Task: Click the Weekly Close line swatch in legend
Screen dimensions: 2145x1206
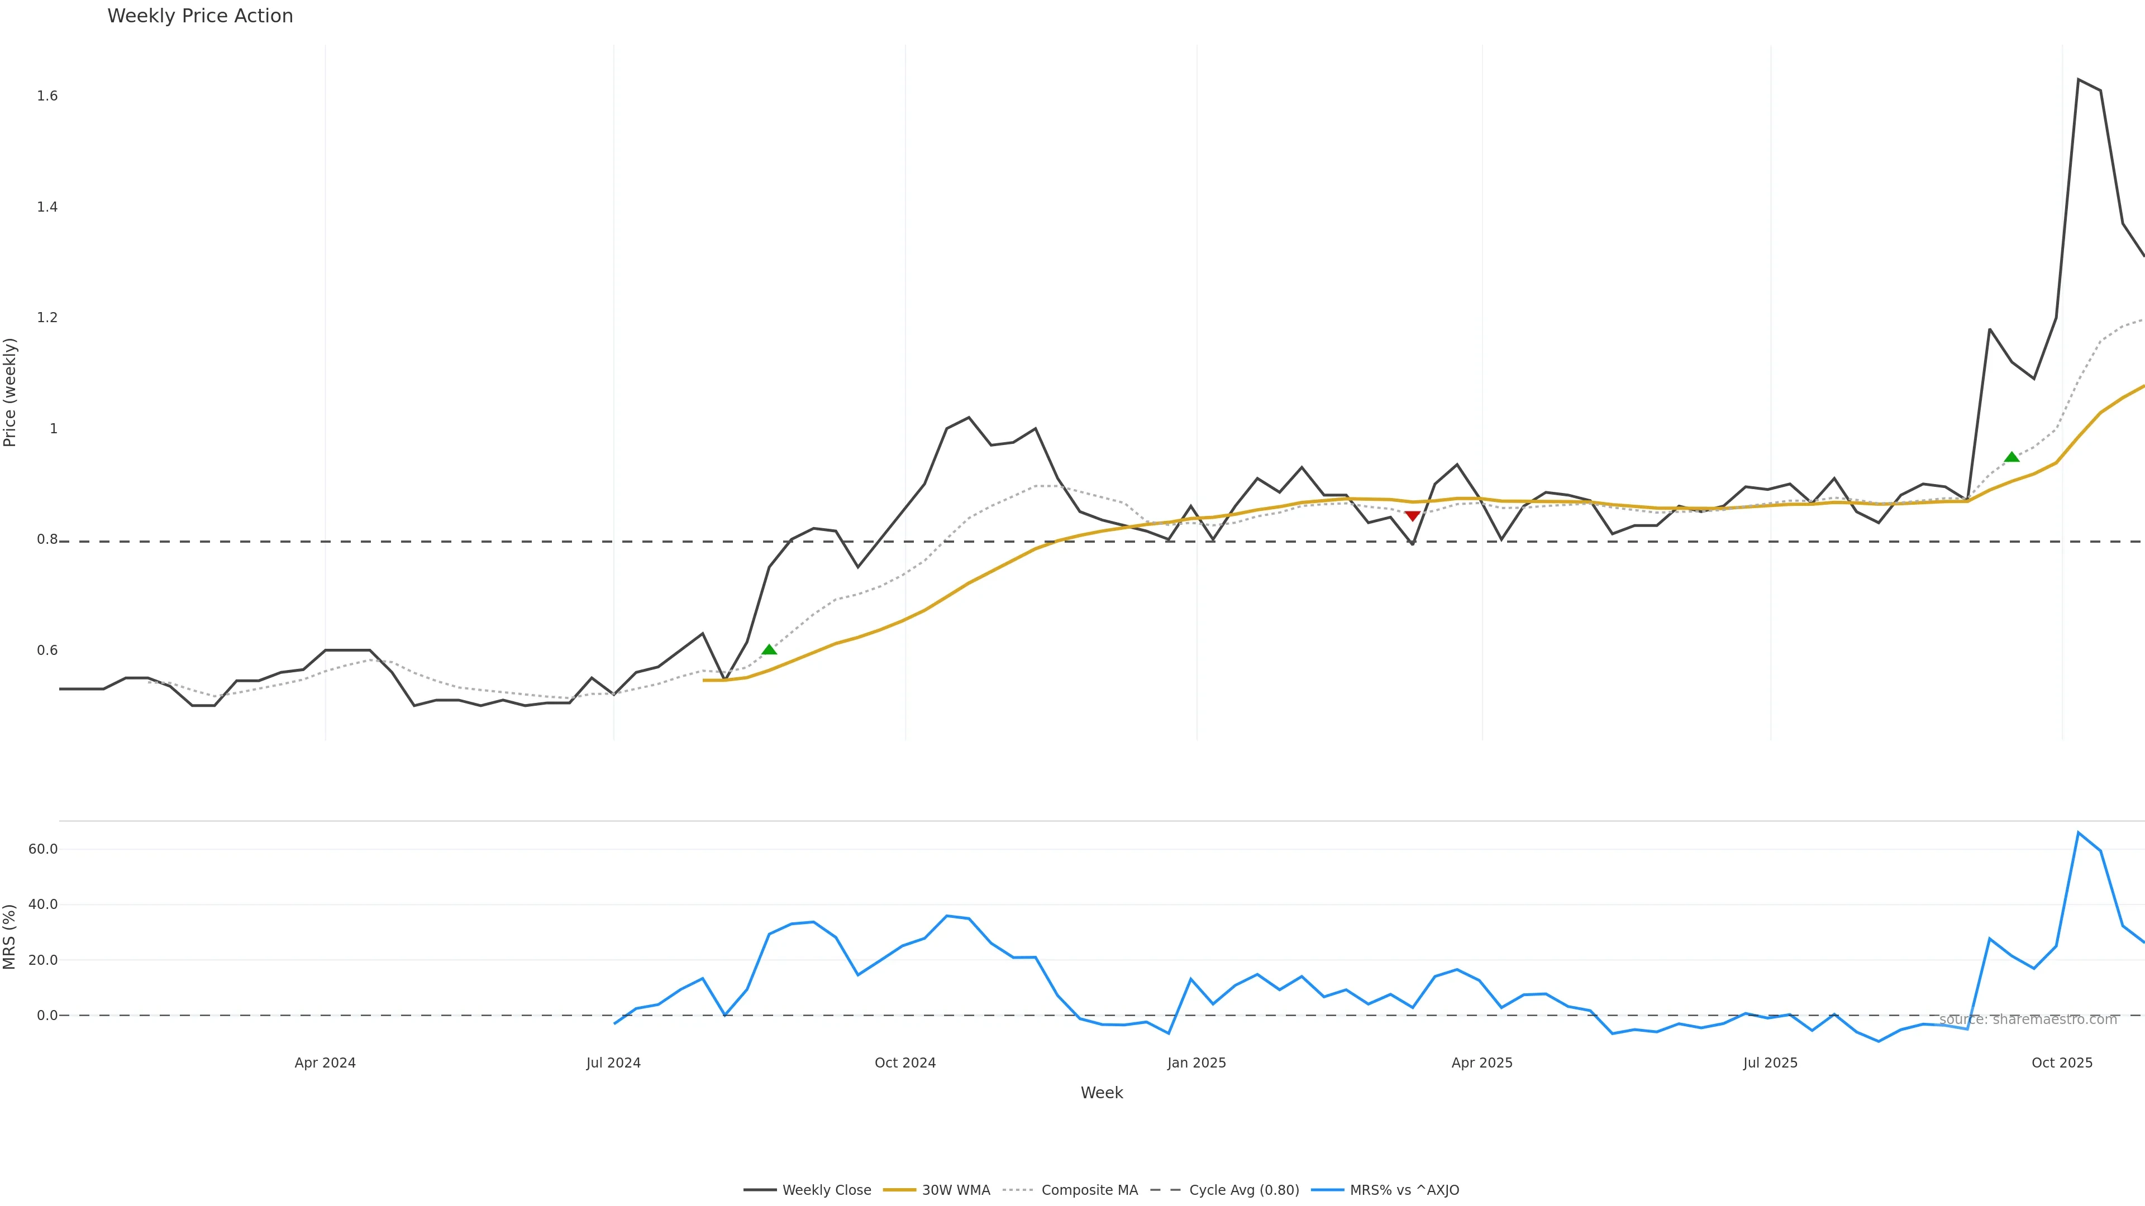Action: pyautogui.click(x=760, y=1190)
